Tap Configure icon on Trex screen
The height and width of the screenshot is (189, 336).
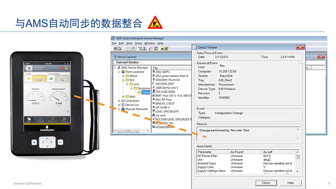64,120
